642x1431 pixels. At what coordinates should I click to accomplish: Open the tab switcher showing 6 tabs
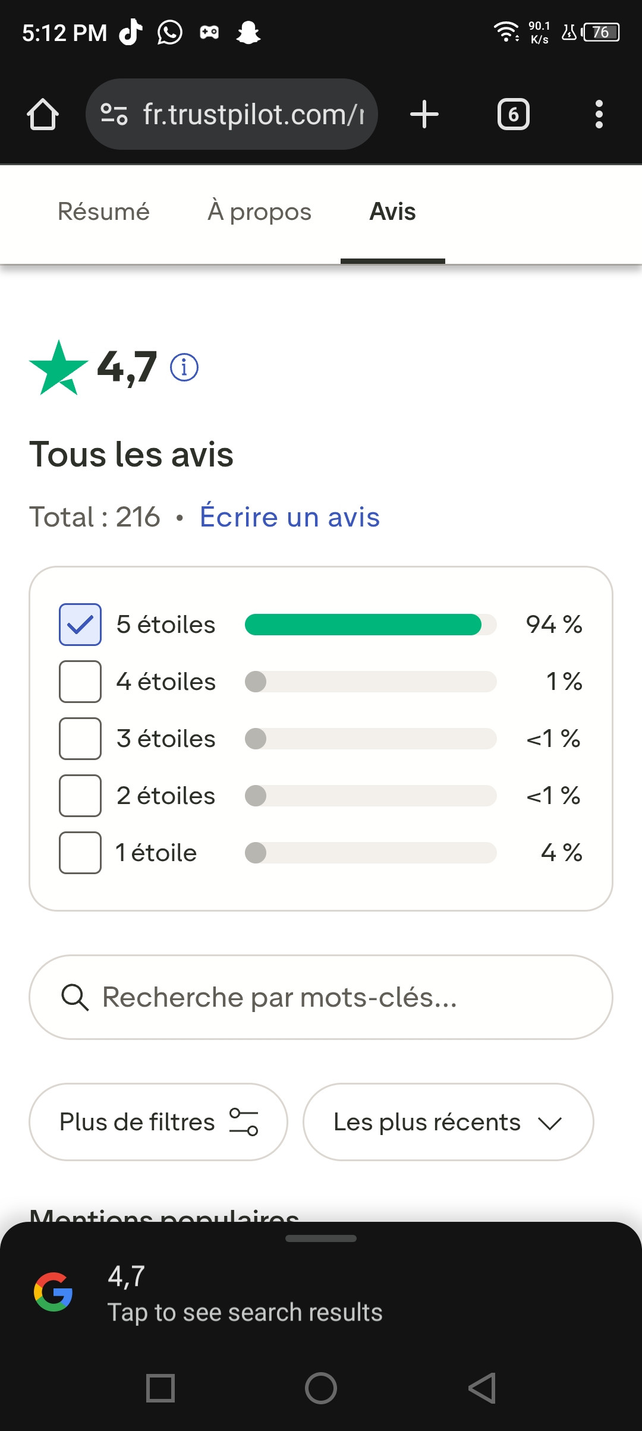pyautogui.click(x=514, y=114)
